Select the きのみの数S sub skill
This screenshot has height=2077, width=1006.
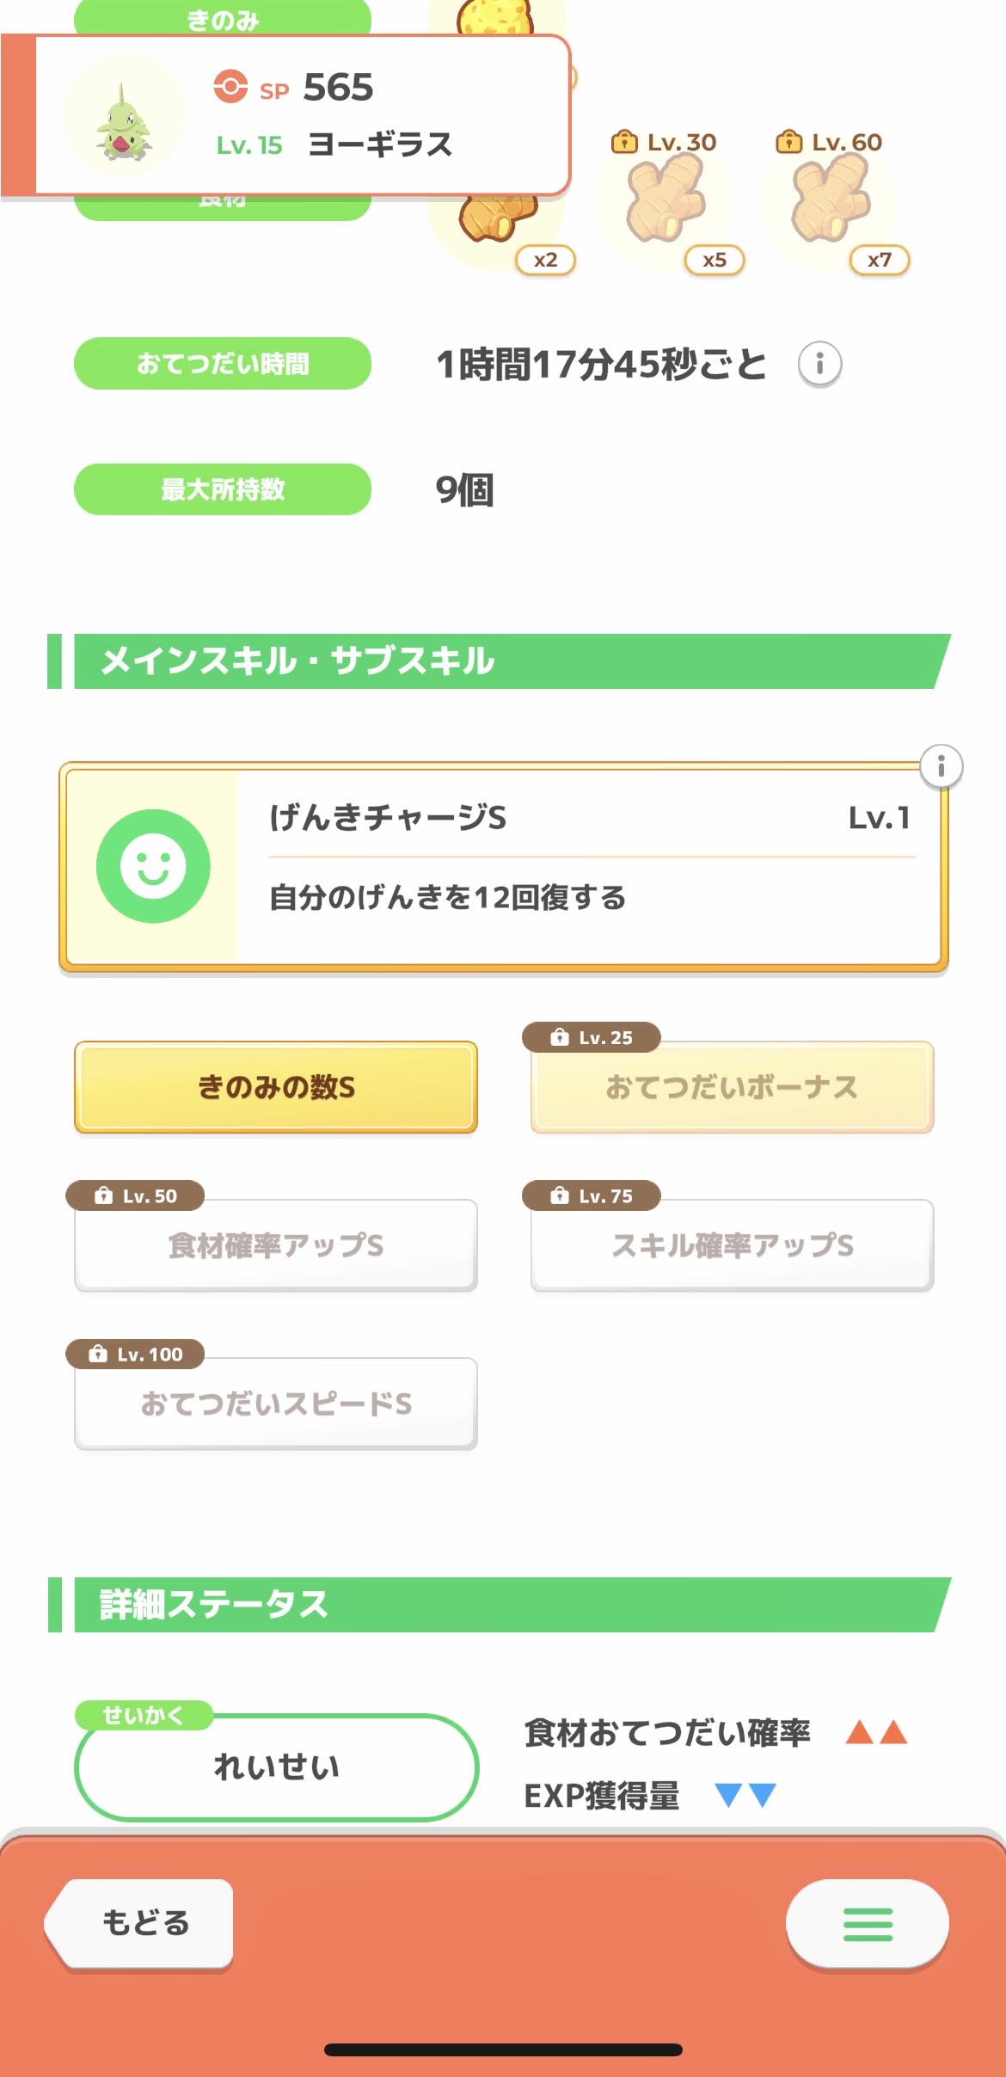(276, 1087)
